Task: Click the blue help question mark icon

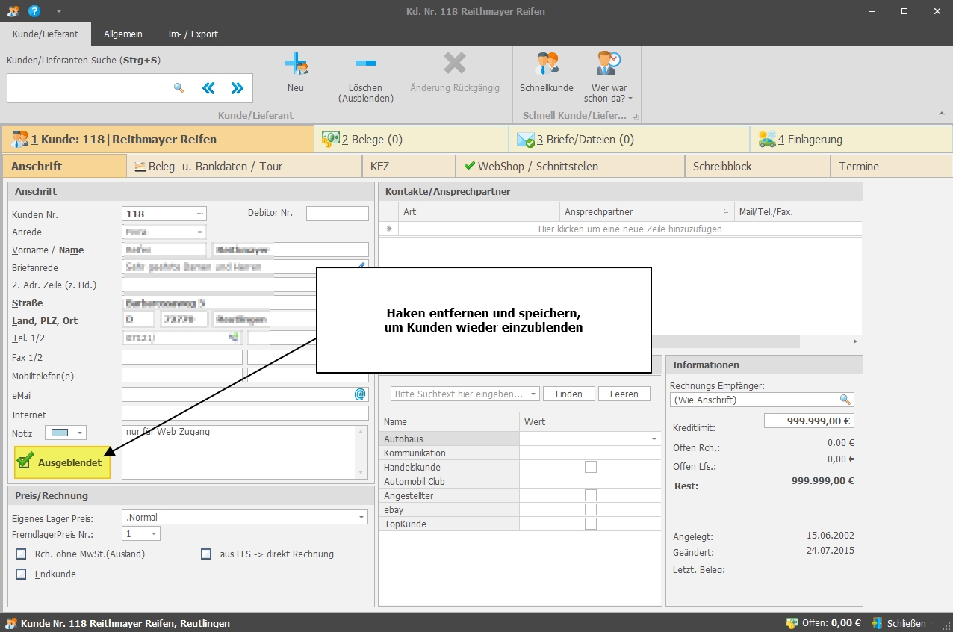Action: (34, 11)
